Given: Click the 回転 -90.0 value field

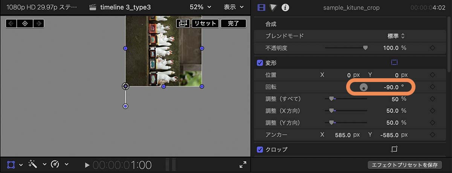Looking at the screenshot, I should click(391, 87).
